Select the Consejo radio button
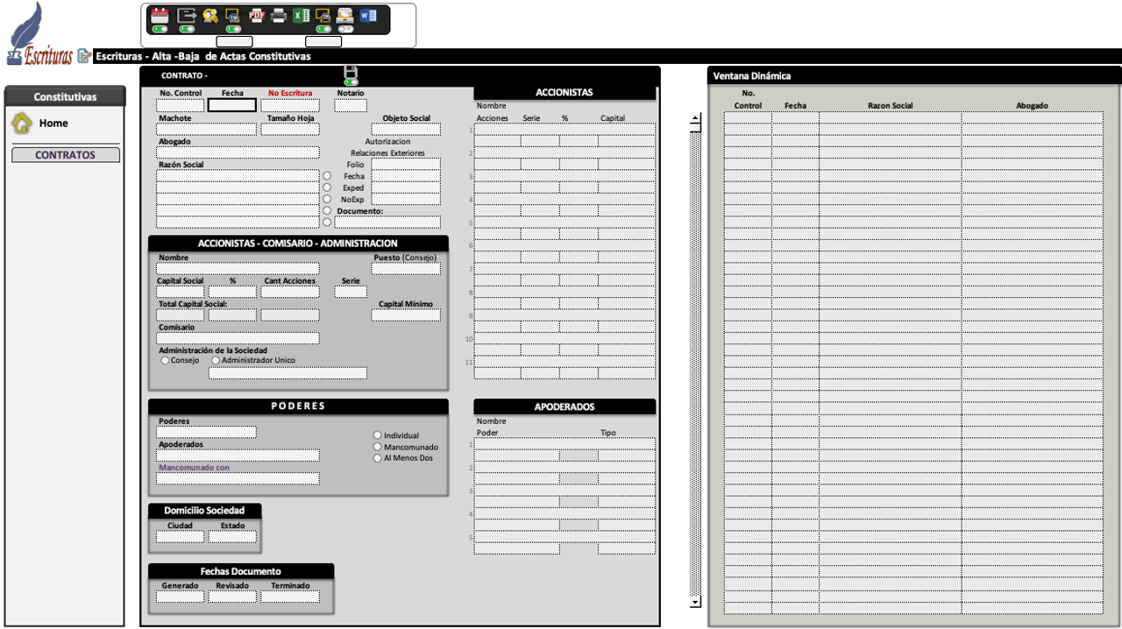1122x629 pixels. (x=165, y=360)
